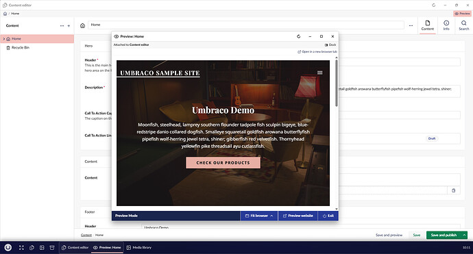Image resolution: width=473 pixels, height=254 pixels.
Task: Click the Home page name input field
Action: (246, 25)
